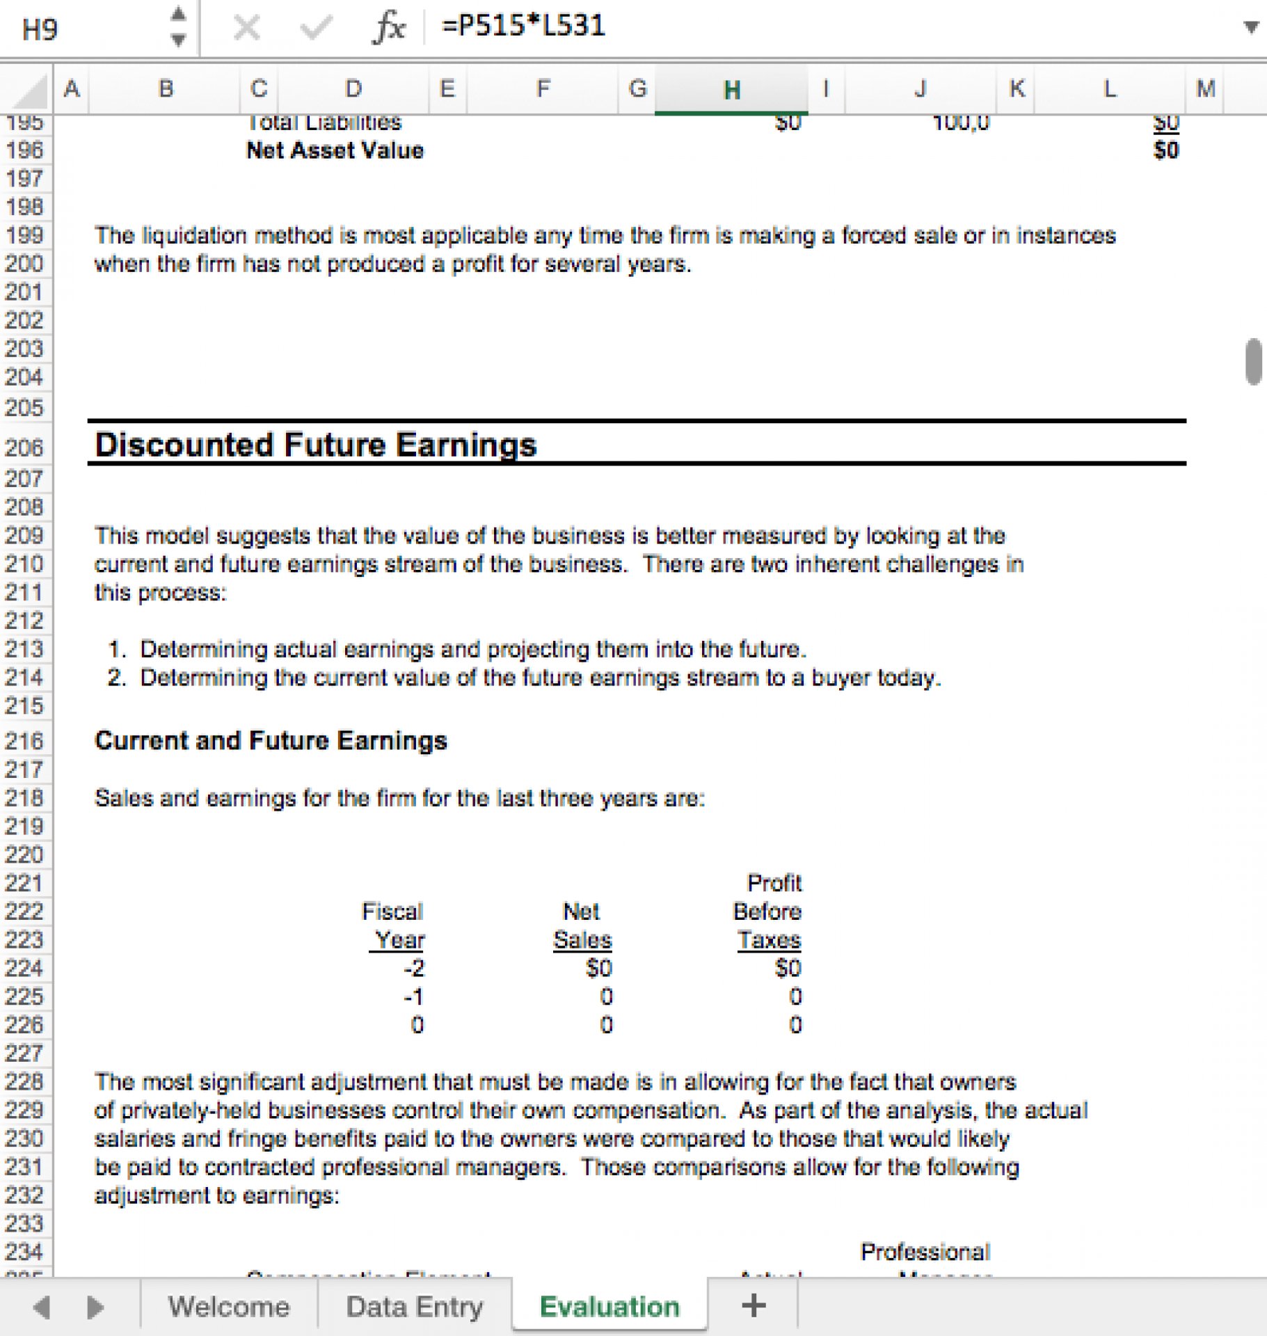Screen dimensions: 1267x1336
Task: Click the select-all corner triangle
Action: (26, 89)
